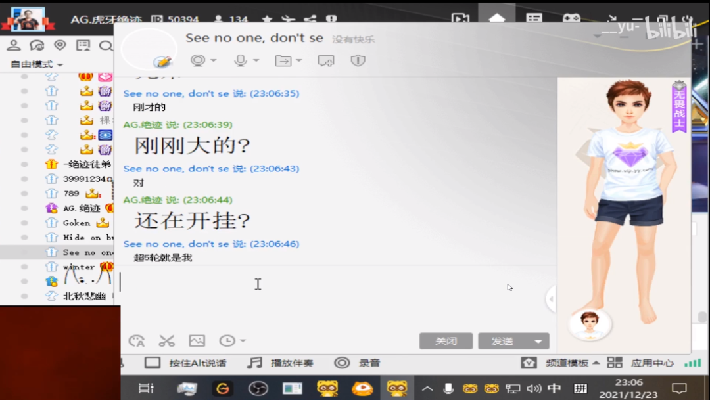Open the orange G app on taskbar
The height and width of the screenshot is (400, 710).
point(222,388)
